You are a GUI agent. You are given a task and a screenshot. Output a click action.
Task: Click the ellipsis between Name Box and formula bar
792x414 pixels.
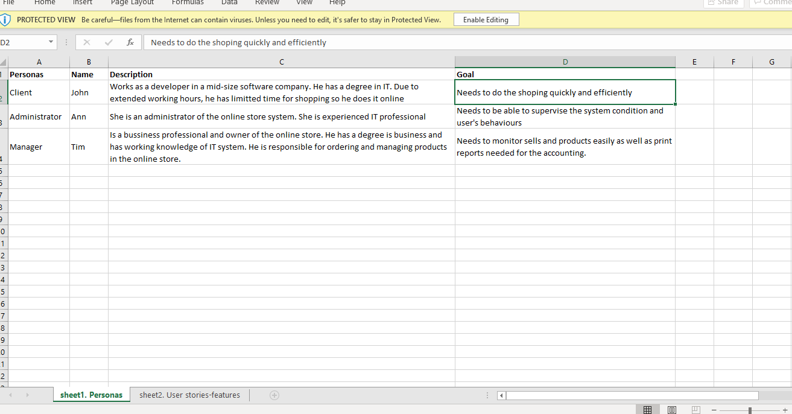tap(66, 42)
